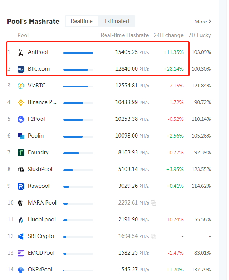
Task: Click the SlushPool hashrate progress bar
Action: click(78, 170)
